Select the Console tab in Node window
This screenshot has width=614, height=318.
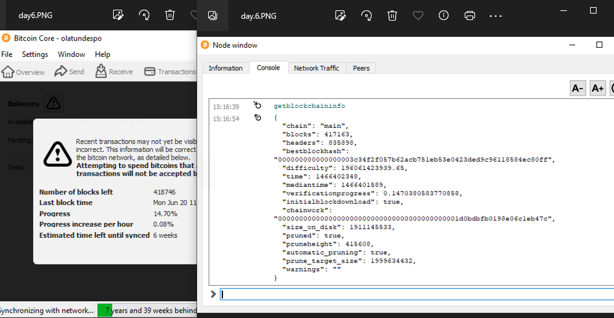[268, 67]
